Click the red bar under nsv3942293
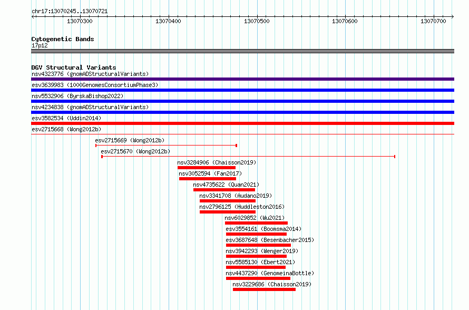 256,256
